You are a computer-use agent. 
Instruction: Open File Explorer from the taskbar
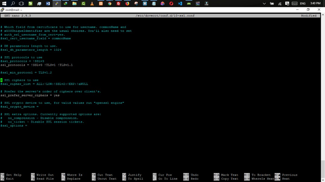[74, 4]
